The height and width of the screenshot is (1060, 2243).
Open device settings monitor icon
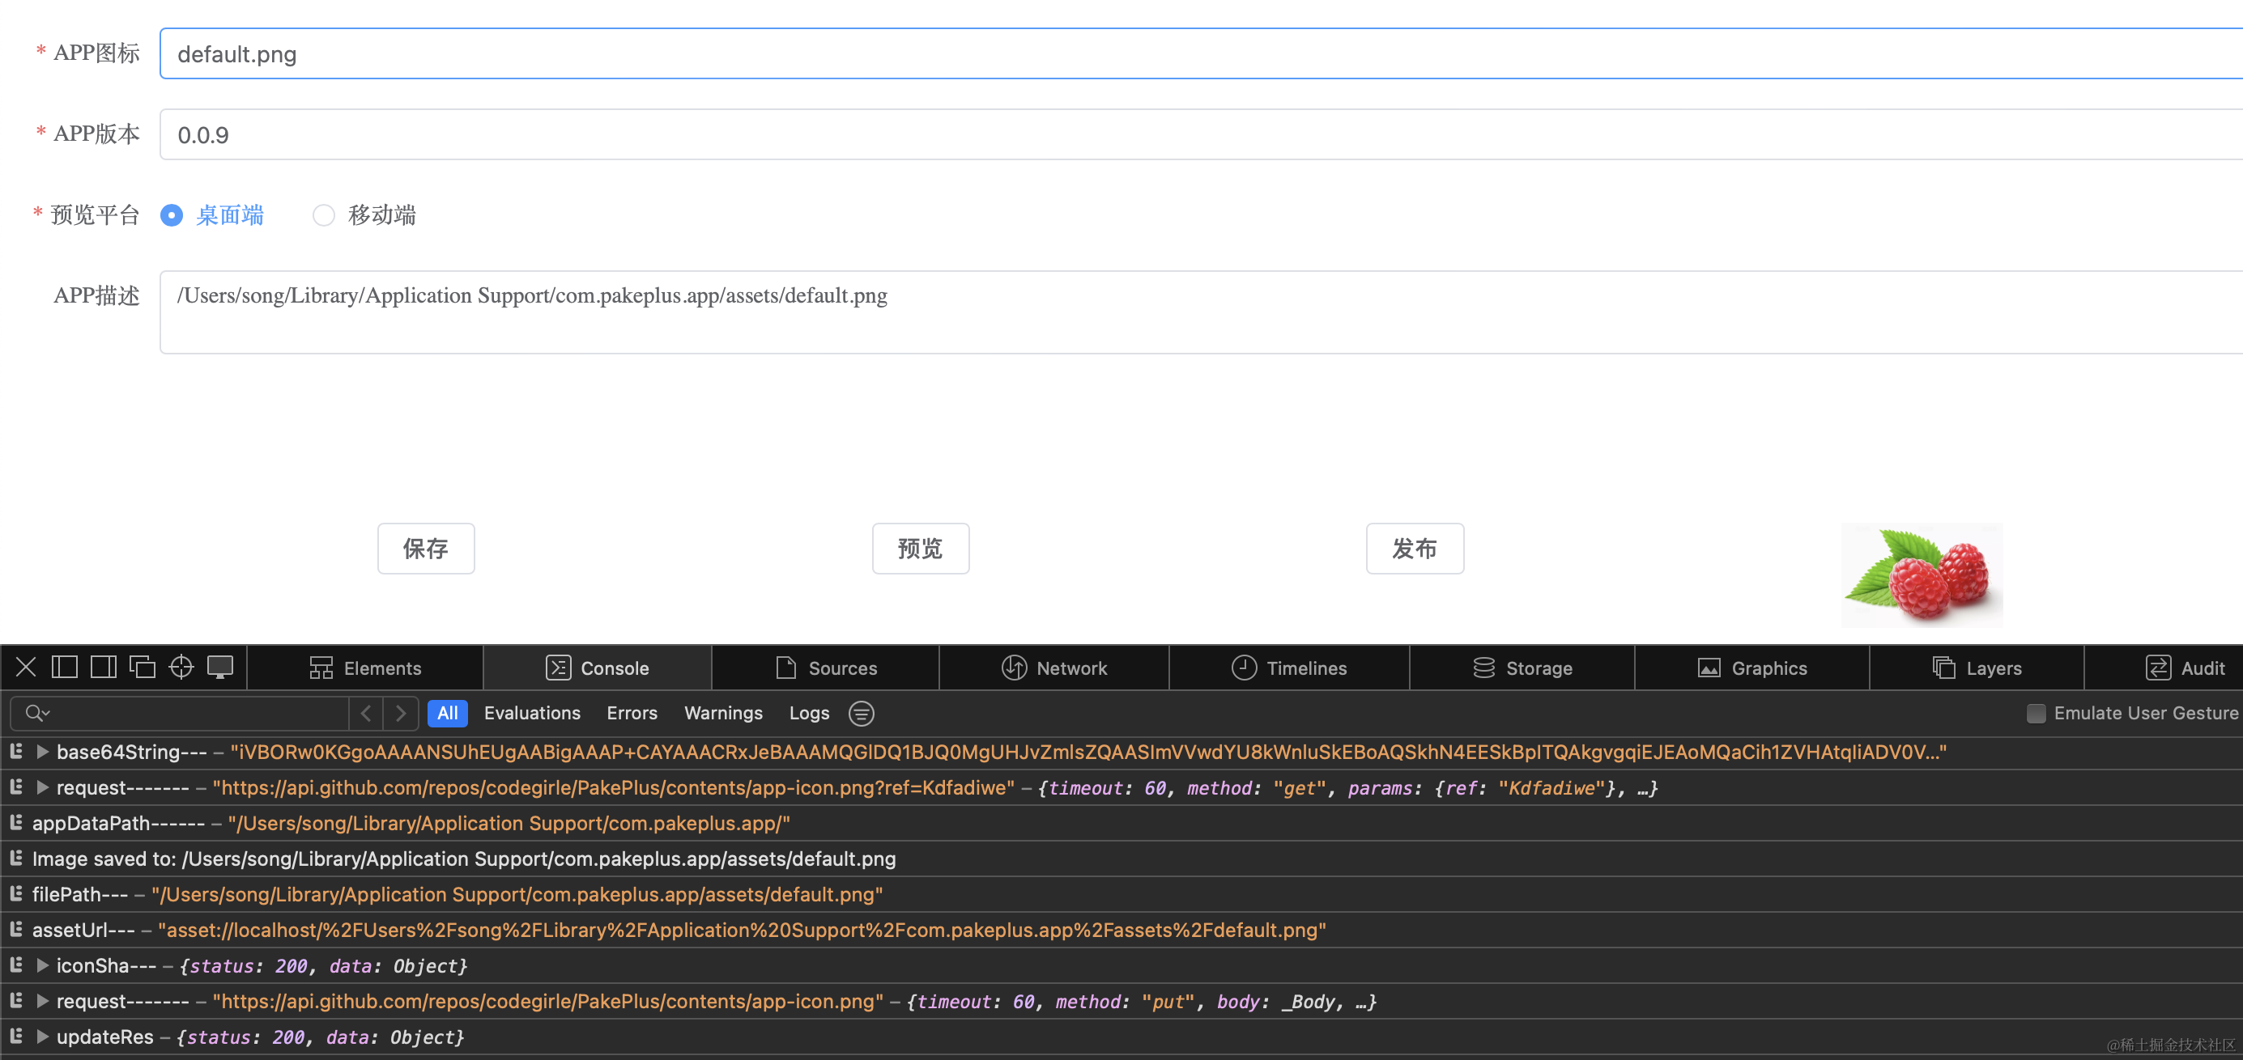(x=220, y=668)
